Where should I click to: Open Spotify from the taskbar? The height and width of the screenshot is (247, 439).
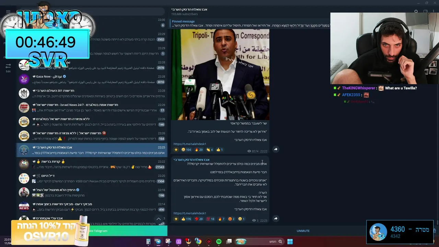click(219, 242)
